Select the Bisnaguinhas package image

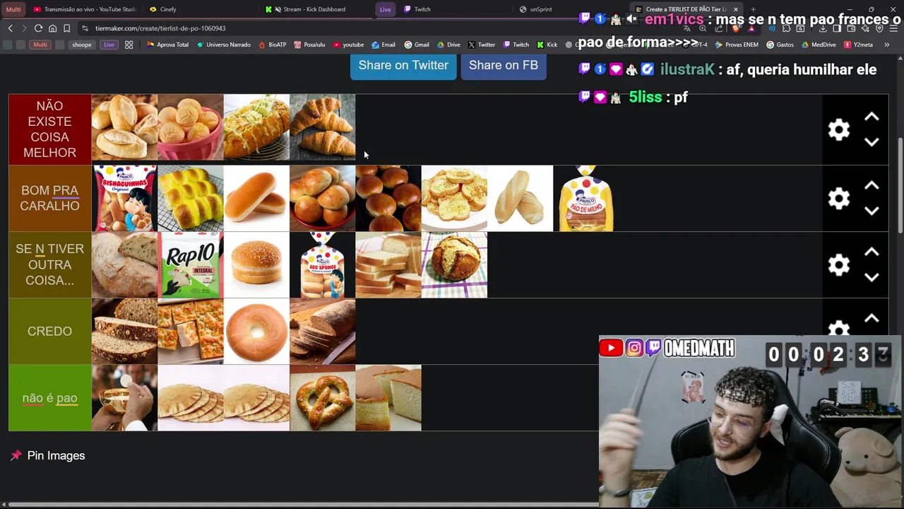click(x=124, y=199)
